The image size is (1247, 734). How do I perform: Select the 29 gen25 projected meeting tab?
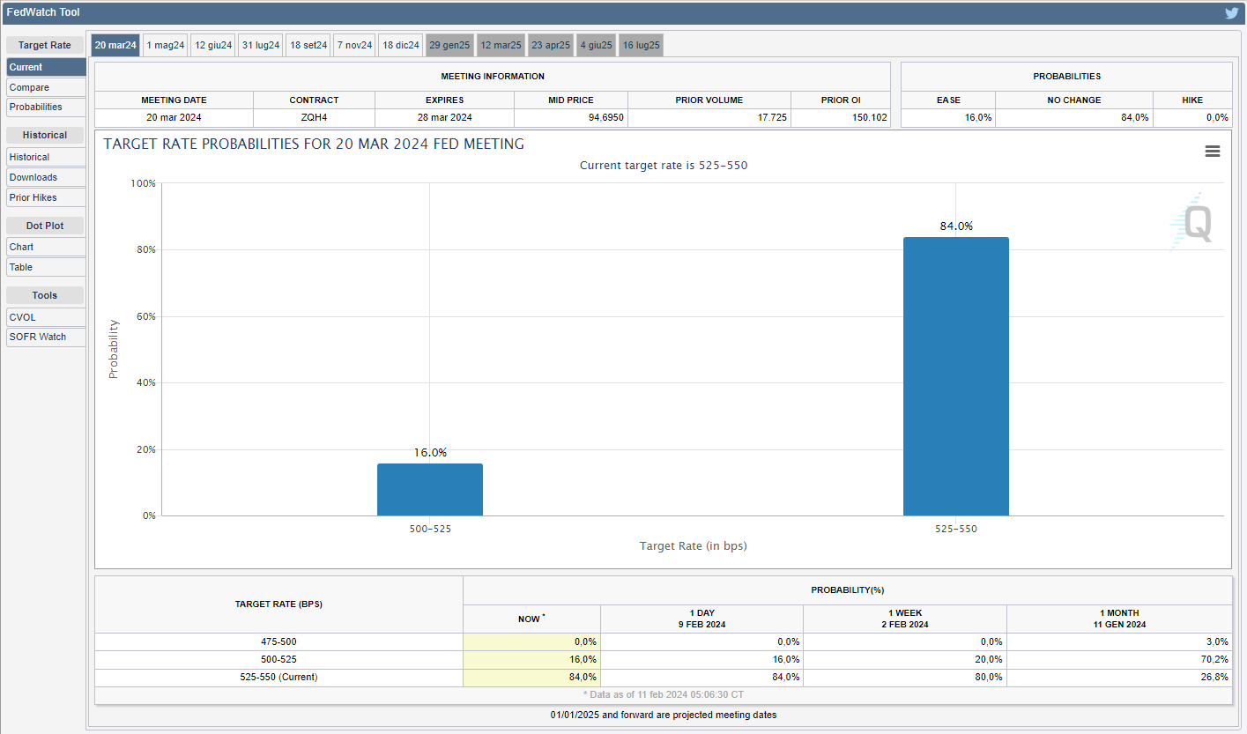tap(449, 45)
